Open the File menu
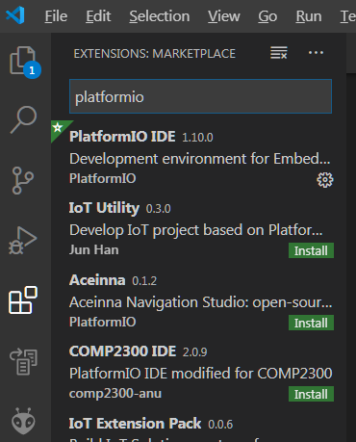 coord(56,16)
